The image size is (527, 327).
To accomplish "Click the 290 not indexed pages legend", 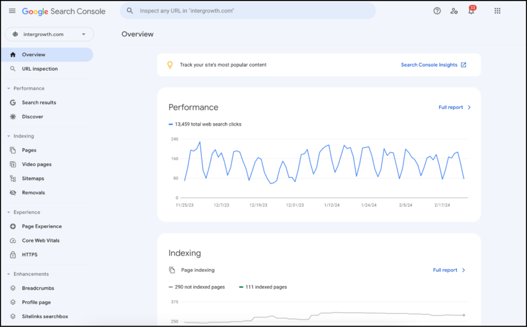I will [197, 287].
